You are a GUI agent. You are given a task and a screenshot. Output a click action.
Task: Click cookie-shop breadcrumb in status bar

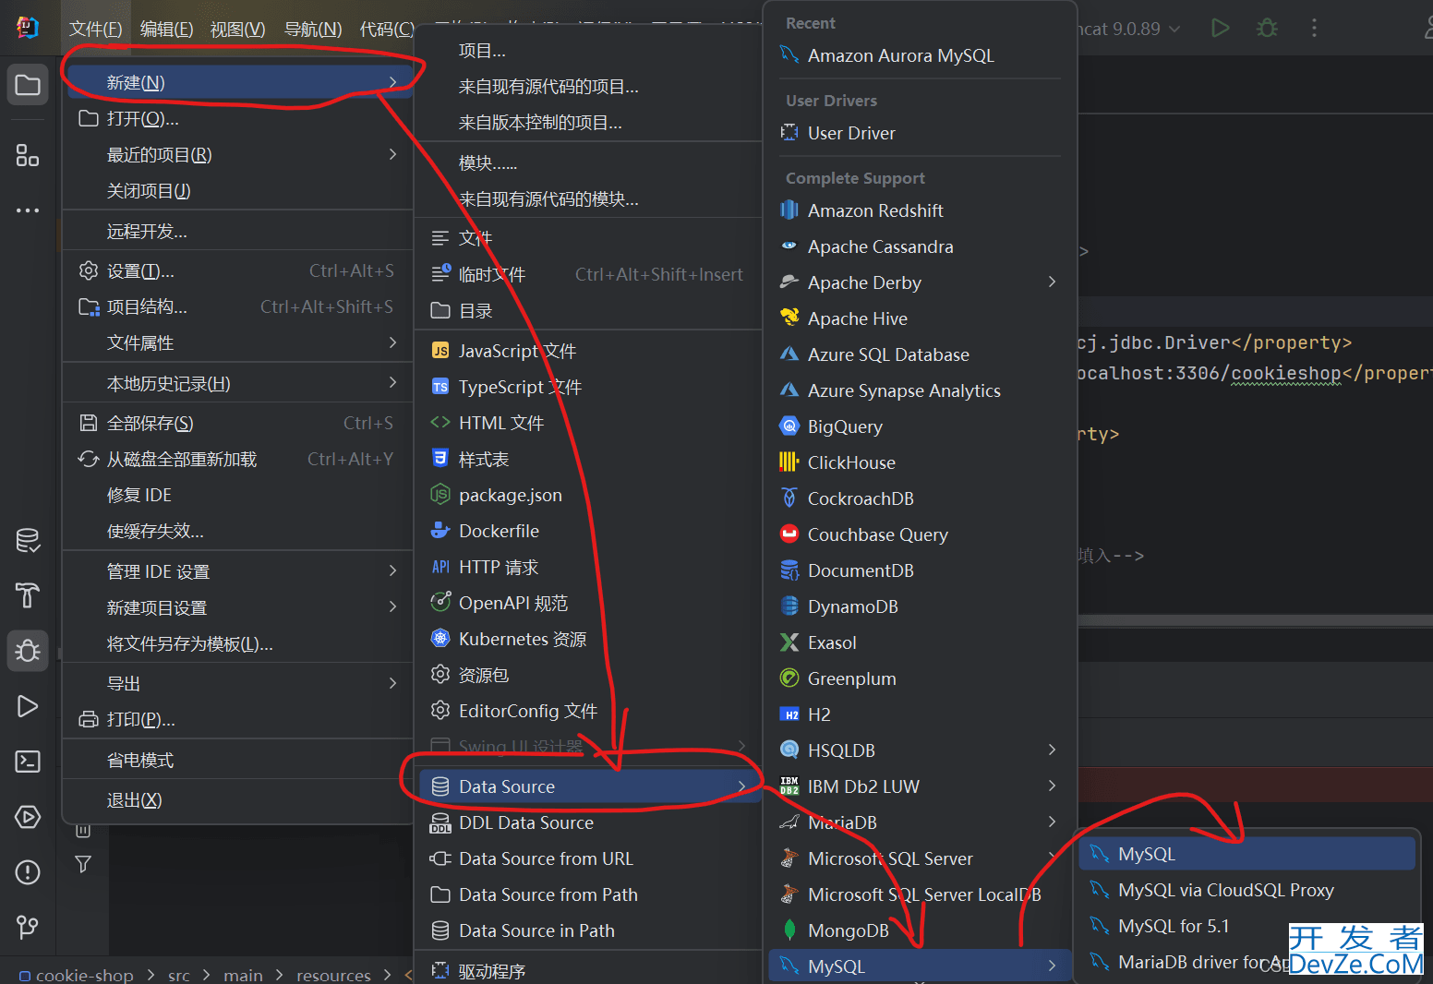(x=77, y=975)
